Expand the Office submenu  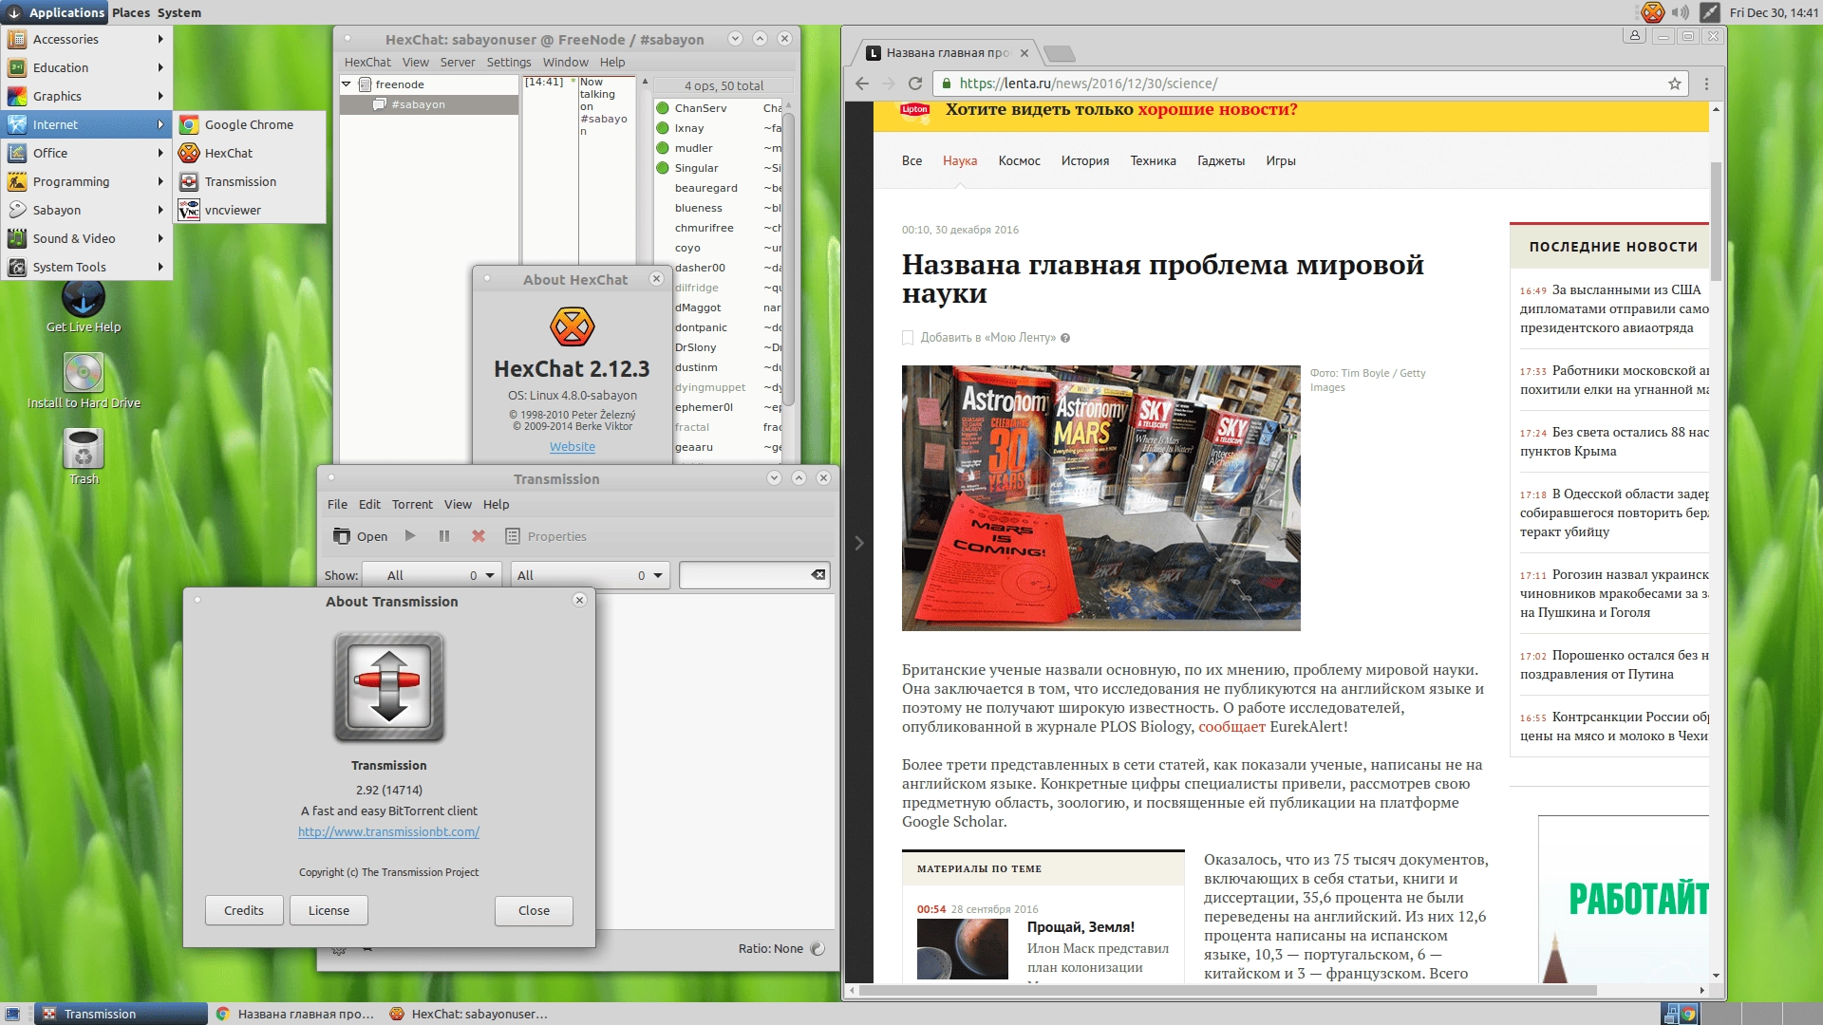click(85, 153)
